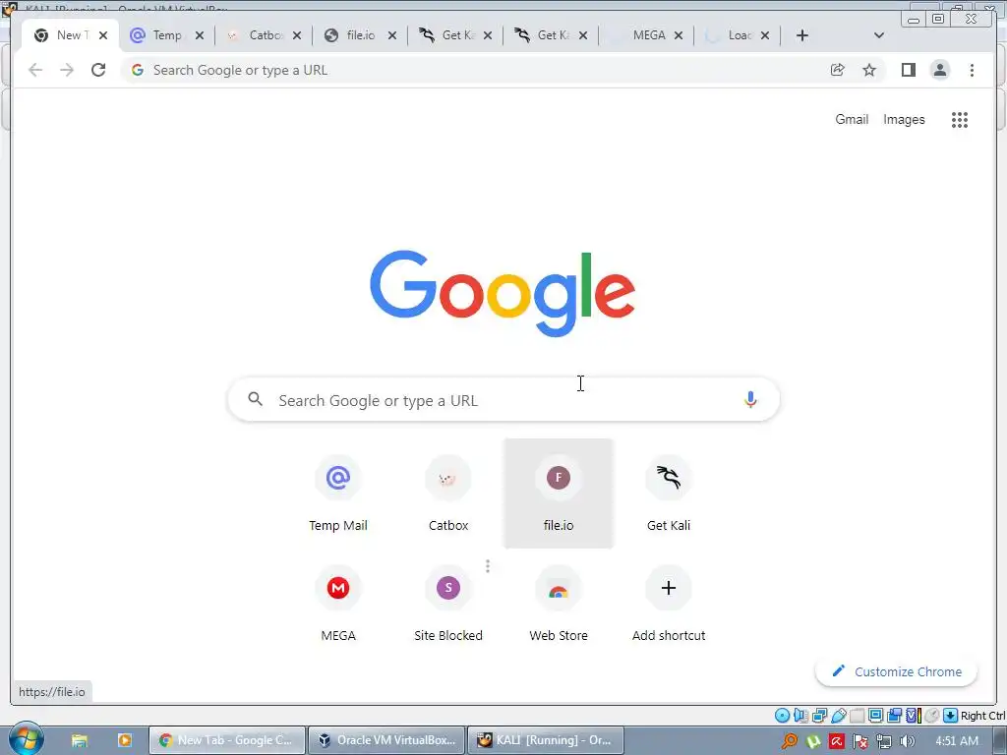Click the 4:51 AM clock
Viewport: 1007px width, 755px height.
click(957, 741)
